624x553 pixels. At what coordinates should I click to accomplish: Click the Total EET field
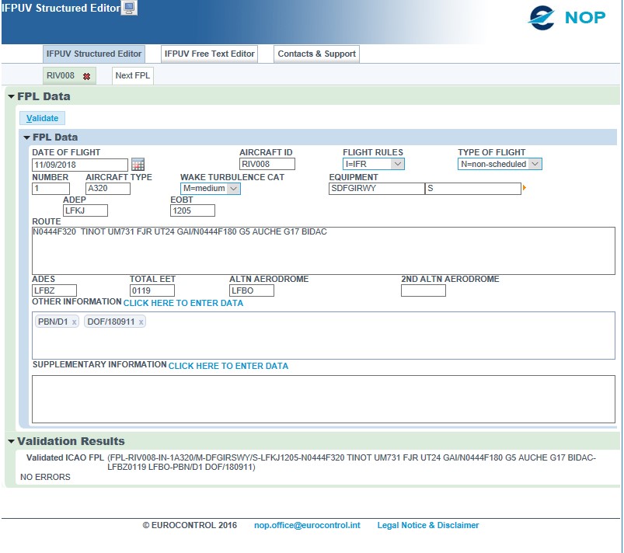[152, 290]
